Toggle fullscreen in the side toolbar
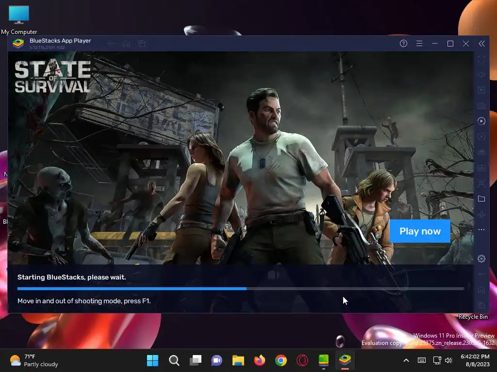The width and height of the screenshot is (497, 372). [x=481, y=59]
